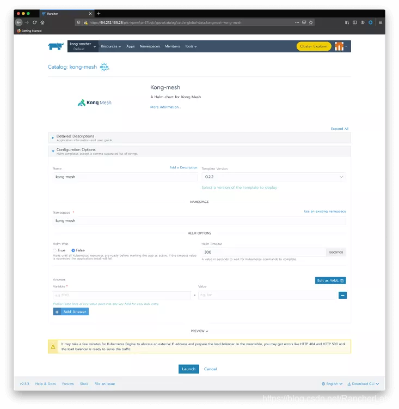The image size is (399, 409).
Task: Open browser home page icon
Action: pyautogui.click(x=42, y=22)
